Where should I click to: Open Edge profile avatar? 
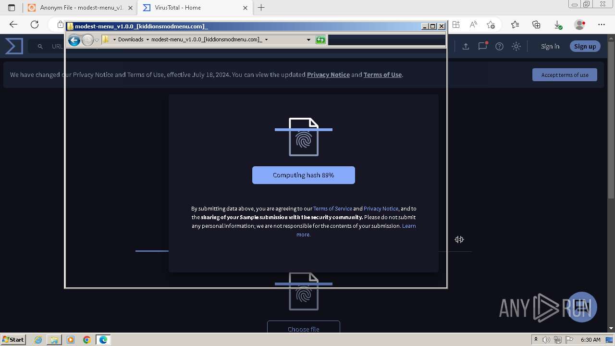[580, 25]
